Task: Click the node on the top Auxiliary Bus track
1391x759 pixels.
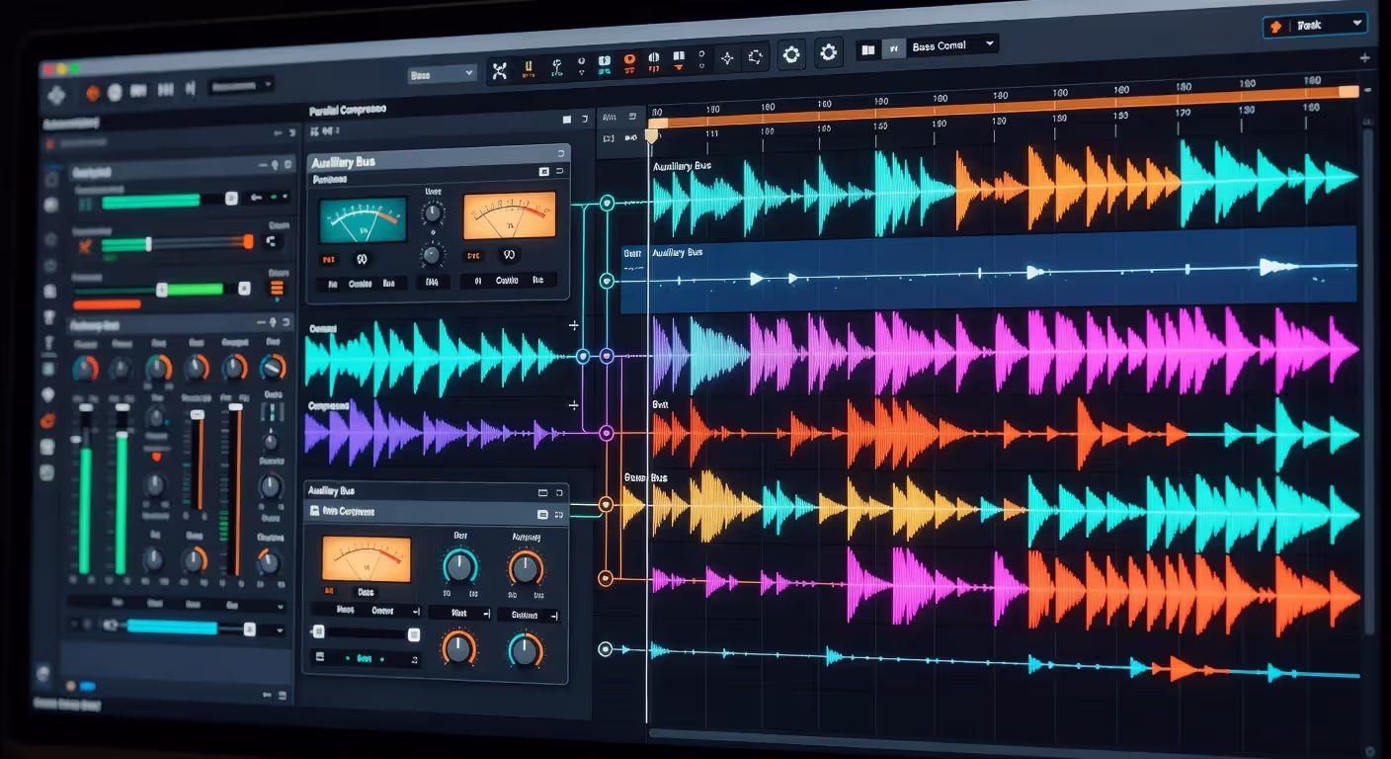Action: coord(607,203)
